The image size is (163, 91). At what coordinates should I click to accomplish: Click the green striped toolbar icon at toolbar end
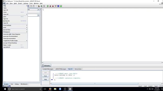pos(61,6)
